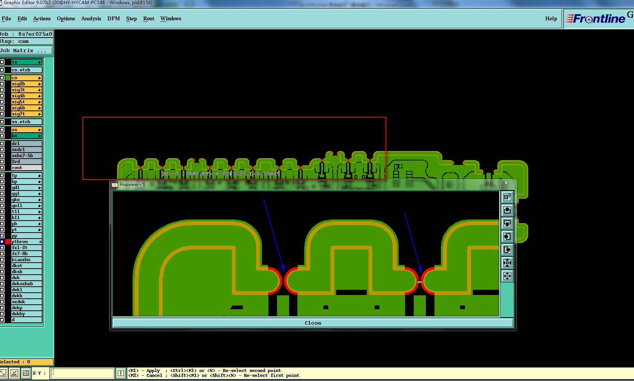Open the DFM menu
634x381 pixels.
114,18
